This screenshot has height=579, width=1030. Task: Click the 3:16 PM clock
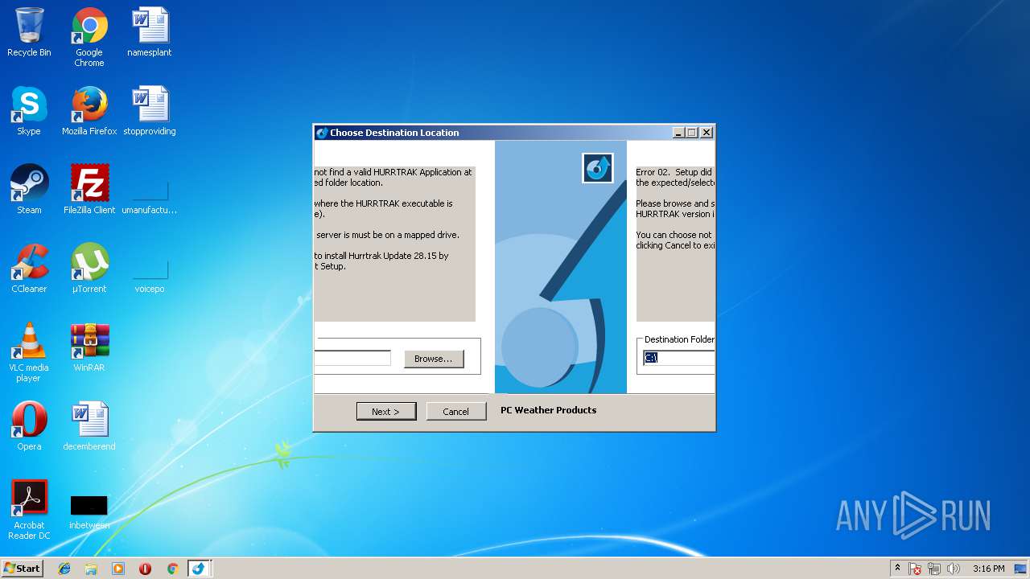(988, 569)
